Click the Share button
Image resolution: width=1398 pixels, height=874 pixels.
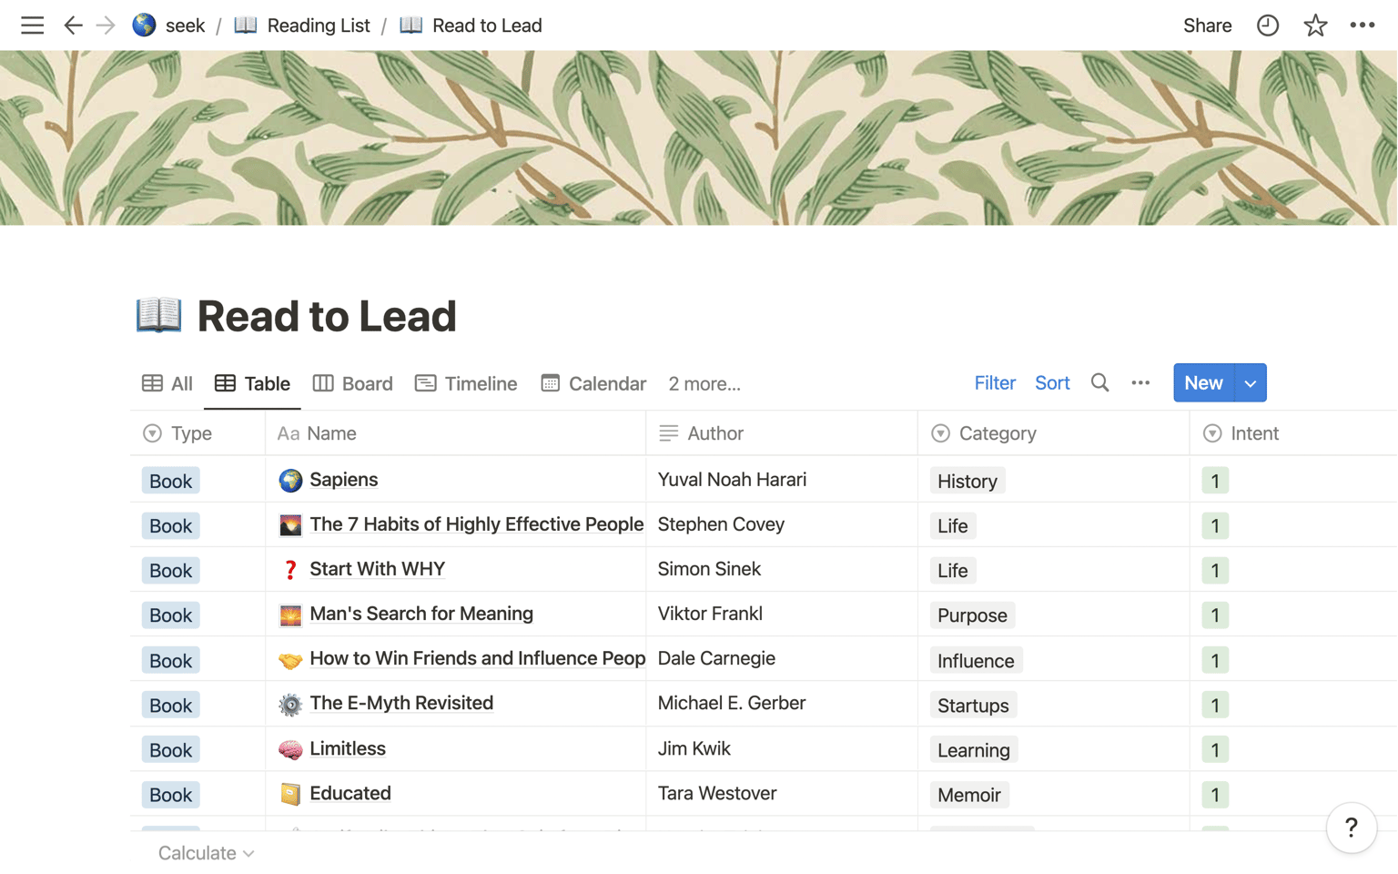1208,25
